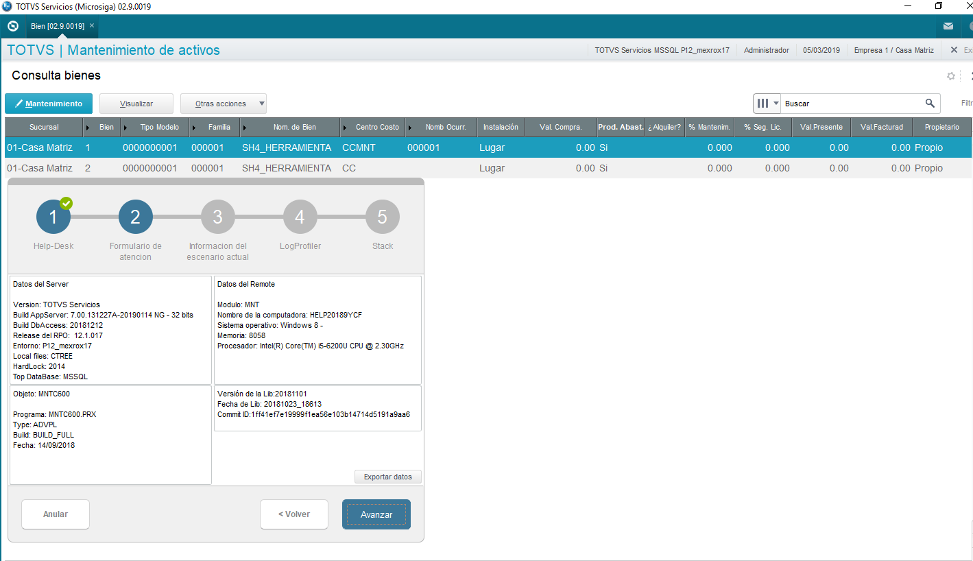The width and height of the screenshot is (973, 561).
Task: Click cell 000001 under Nomb Ocurr.
Action: point(424,147)
